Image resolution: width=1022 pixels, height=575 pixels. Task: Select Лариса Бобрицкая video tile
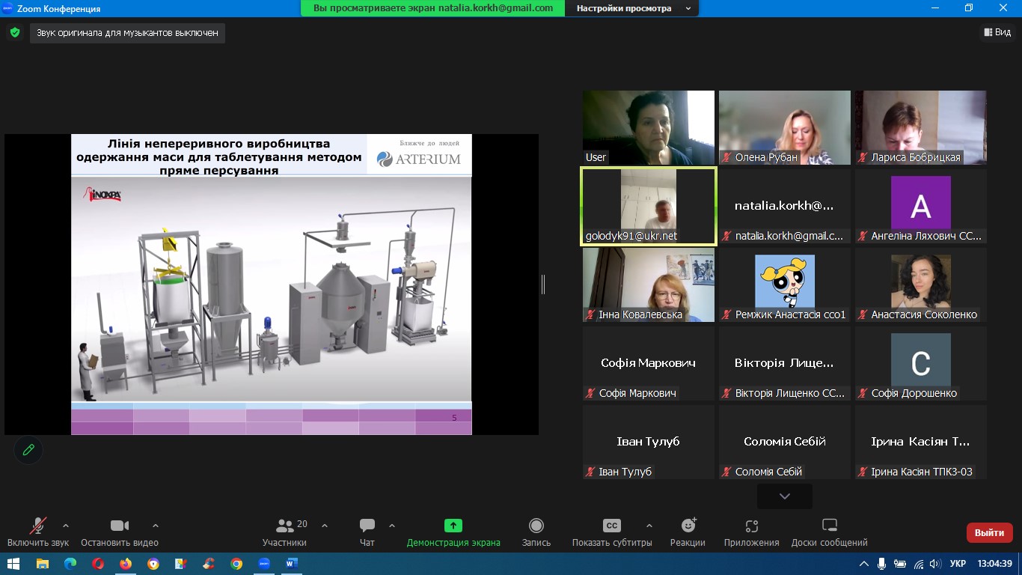921,127
